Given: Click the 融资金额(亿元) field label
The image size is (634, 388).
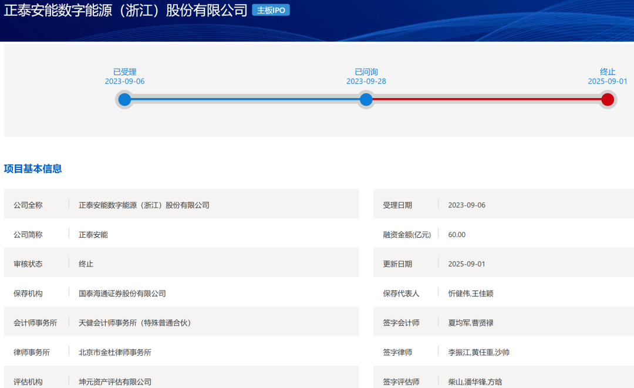Looking at the screenshot, I should point(407,234).
